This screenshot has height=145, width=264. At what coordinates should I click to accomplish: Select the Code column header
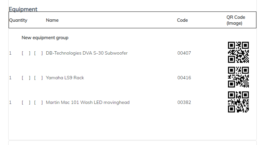point(182,20)
